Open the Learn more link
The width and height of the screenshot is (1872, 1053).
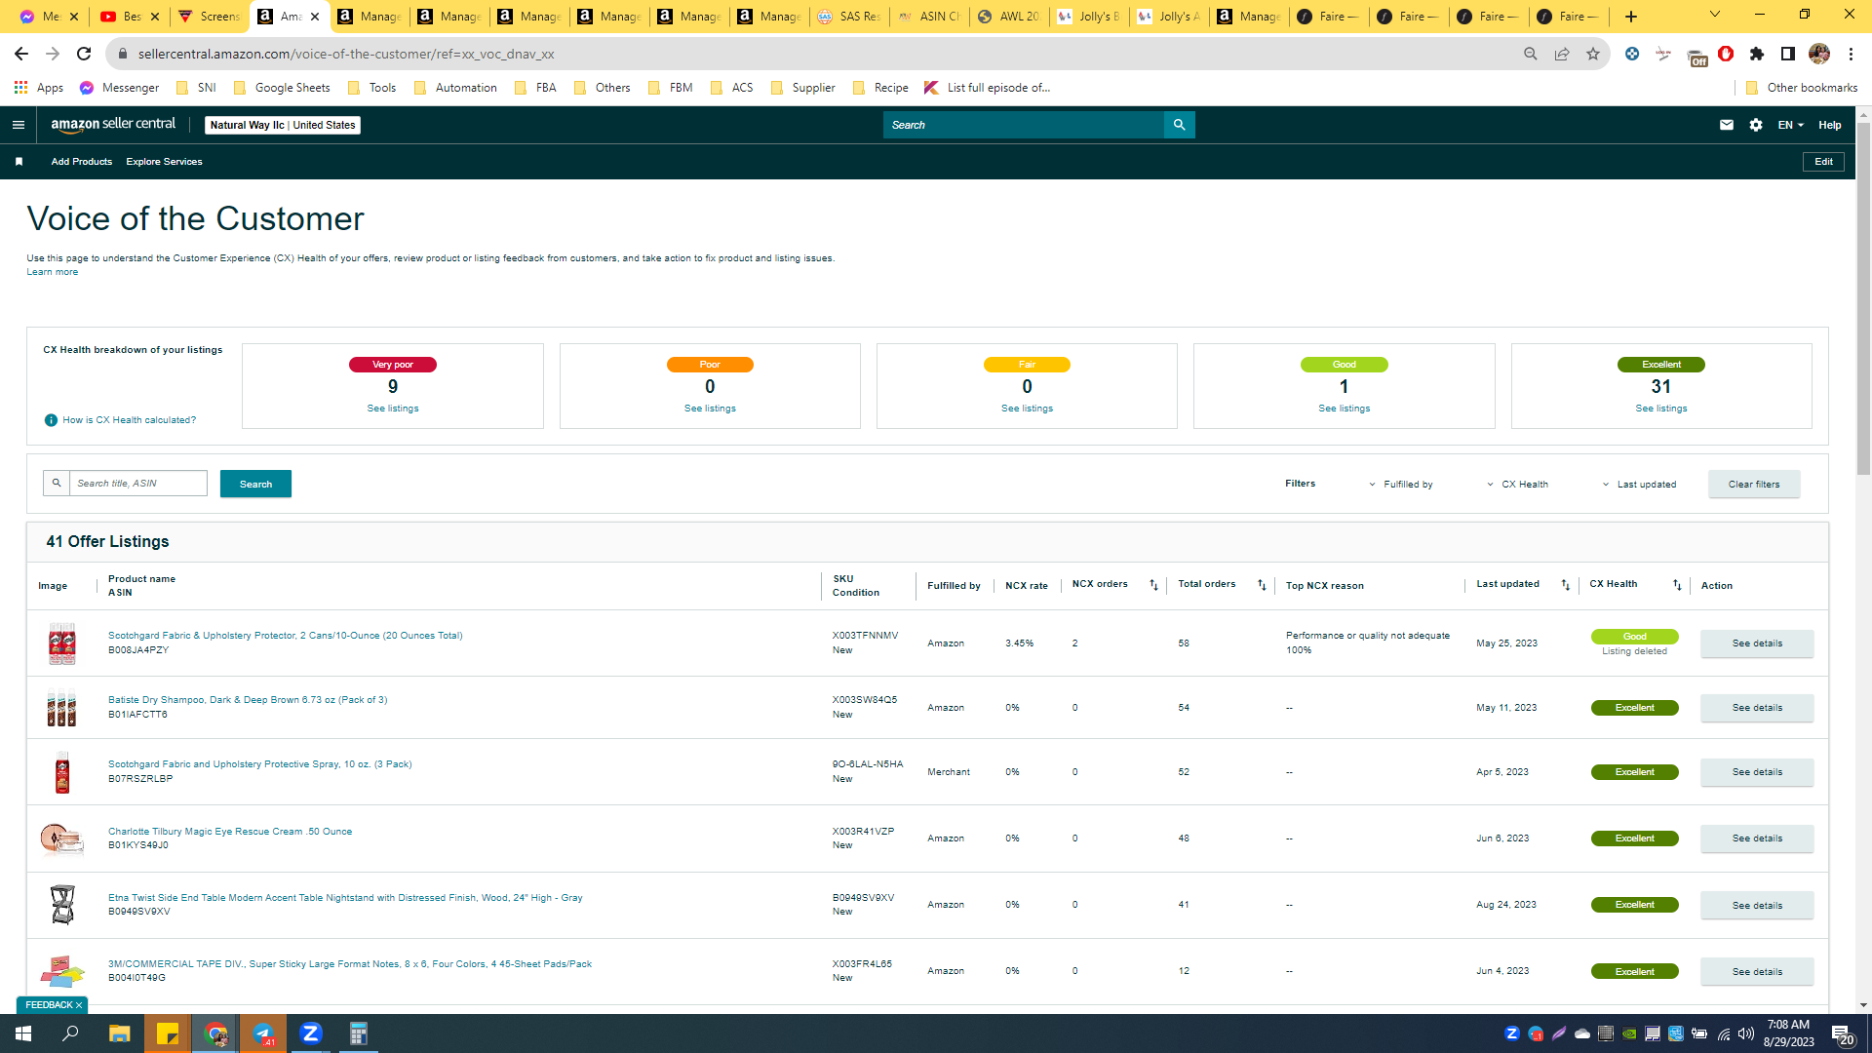53,272
